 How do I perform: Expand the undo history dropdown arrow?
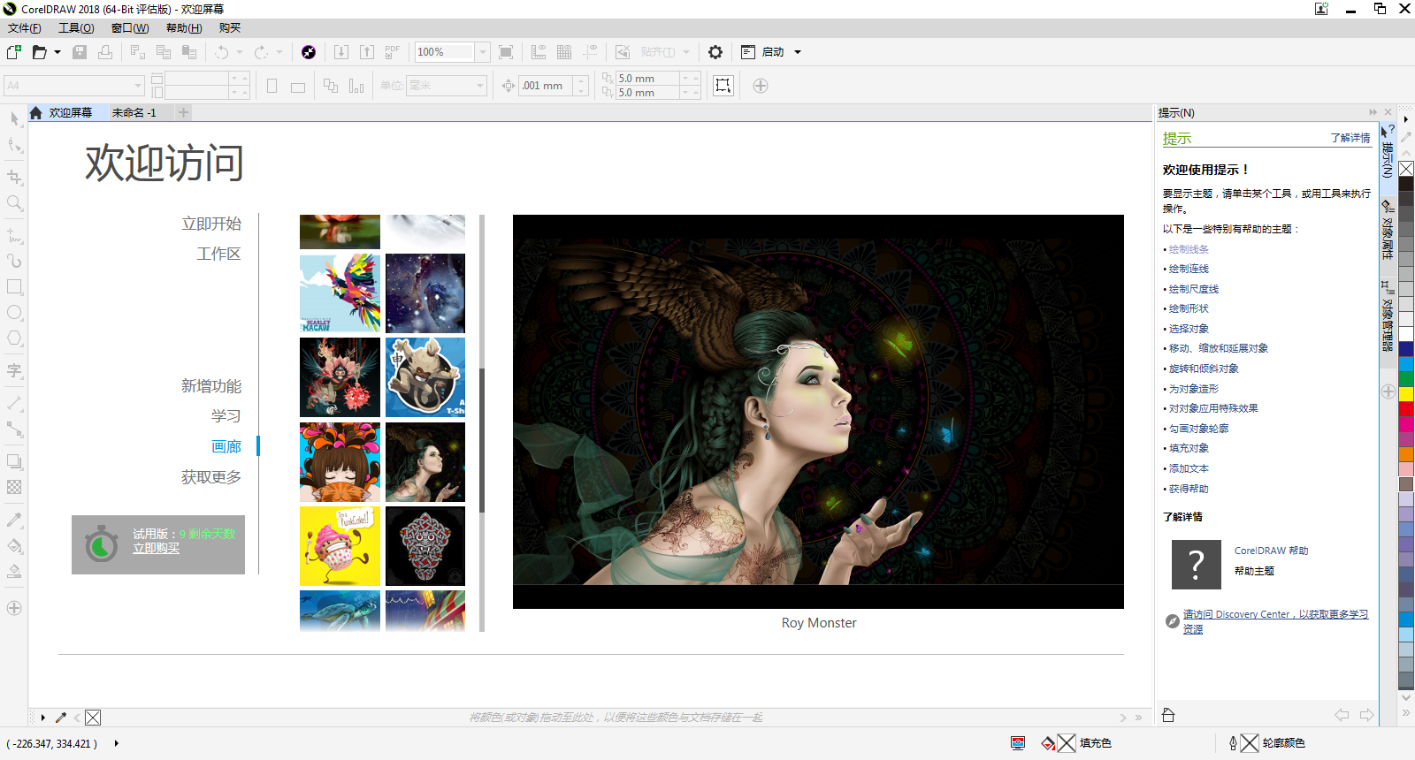pos(240,52)
